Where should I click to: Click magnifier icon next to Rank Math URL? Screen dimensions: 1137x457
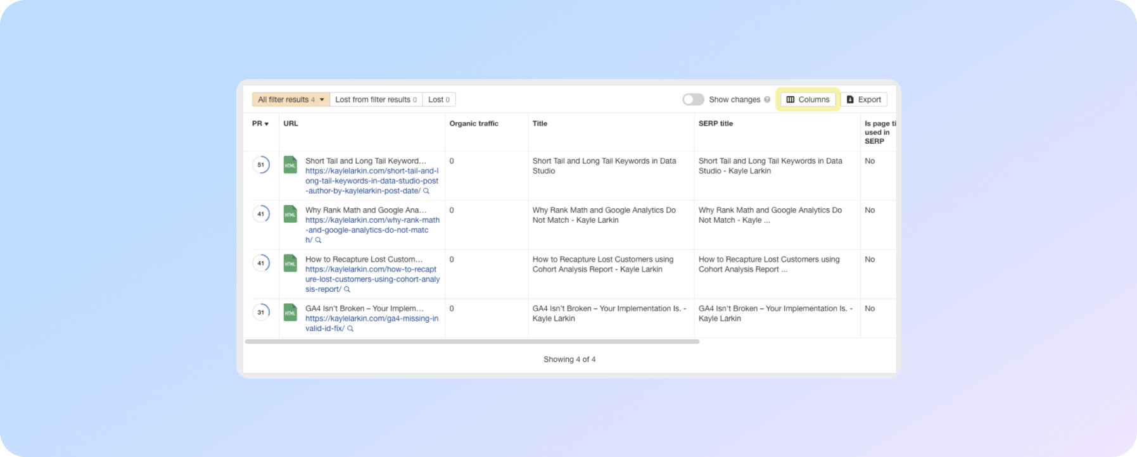click(x=319, y=241)
